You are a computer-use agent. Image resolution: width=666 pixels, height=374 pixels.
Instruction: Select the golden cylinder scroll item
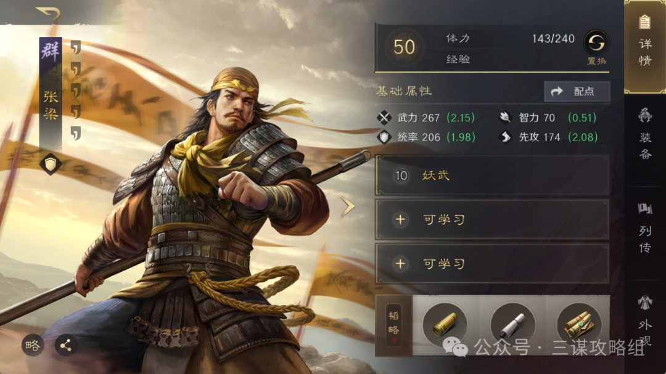[x=445, y=325]
